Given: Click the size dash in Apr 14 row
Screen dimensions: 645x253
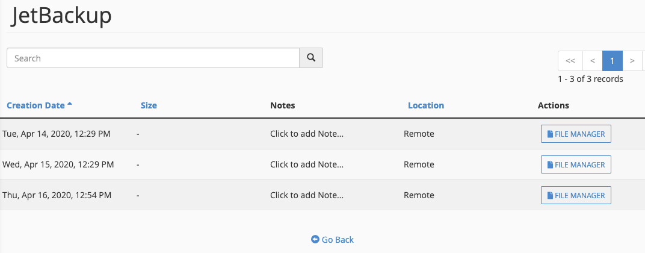Looking at the screenshot, I should 138,134.
